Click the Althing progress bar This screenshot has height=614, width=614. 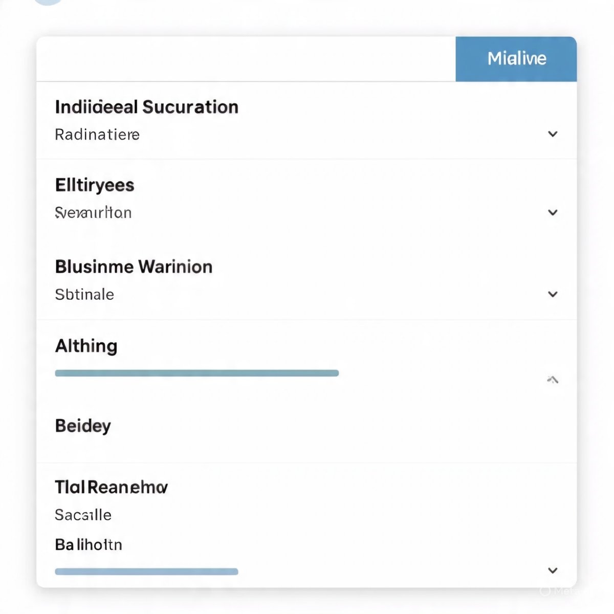point(196,373)
